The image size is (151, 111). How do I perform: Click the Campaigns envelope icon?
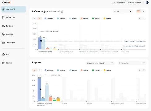pyautogui.click(x=3, y=43)
